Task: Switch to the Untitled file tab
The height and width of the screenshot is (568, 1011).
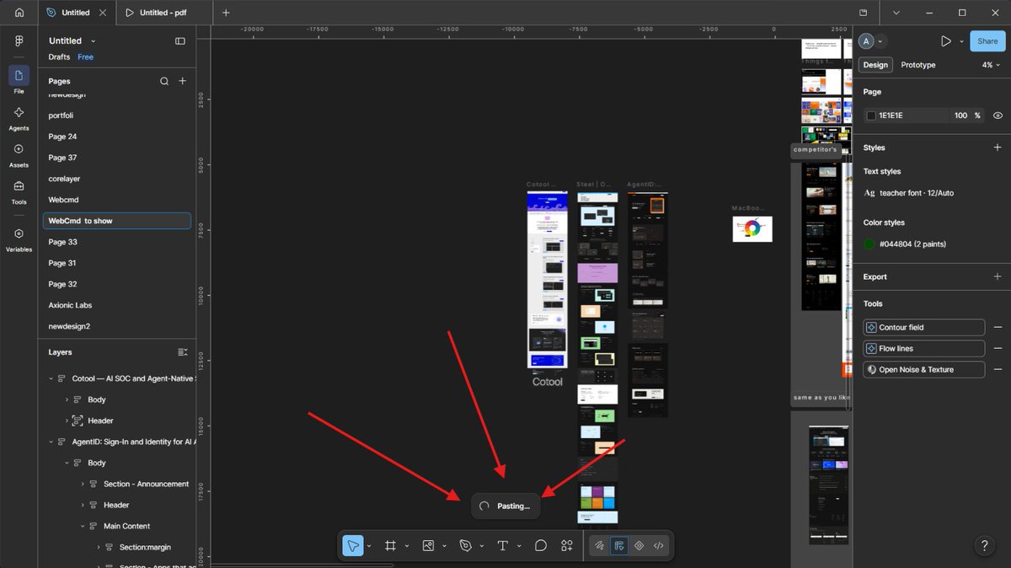Action: (75, 13)
